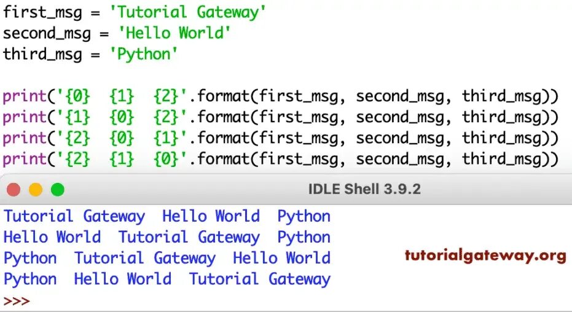572x312 pixels.
Task: Click the green zoom button of IDLE Shell
Action: pos(58,190)
